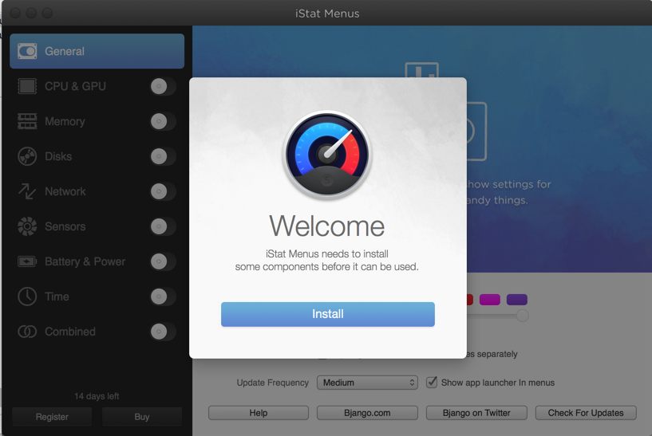Click the slider knob under color swatches
Screen dimensions: 652x436
tap(522, 316)
